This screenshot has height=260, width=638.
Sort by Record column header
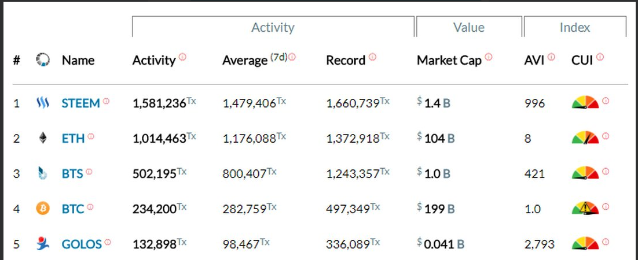(346, 60)
